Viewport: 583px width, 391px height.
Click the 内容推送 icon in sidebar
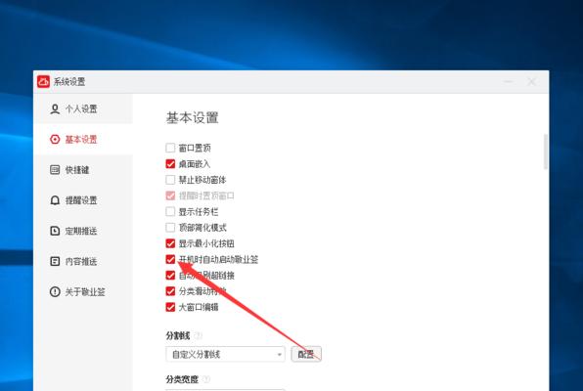click(x=55, y=261)
